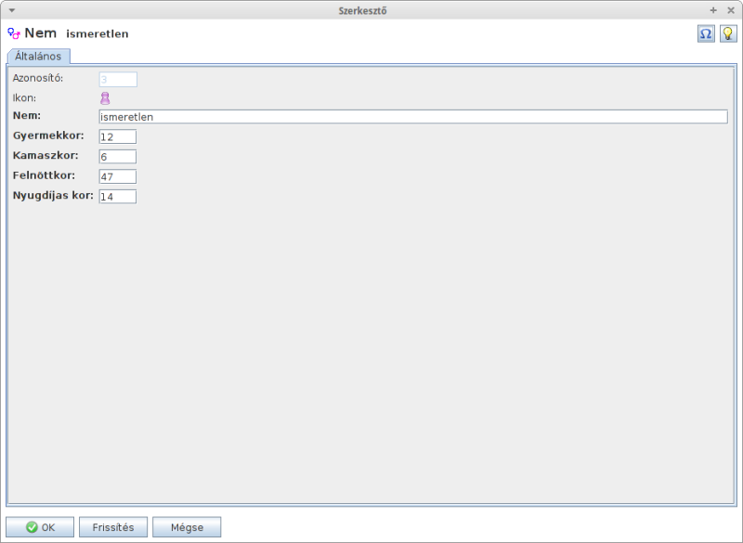Maximize the window using the plus icon
Viewport: 743px width, 543px height.
click(713, 10)
